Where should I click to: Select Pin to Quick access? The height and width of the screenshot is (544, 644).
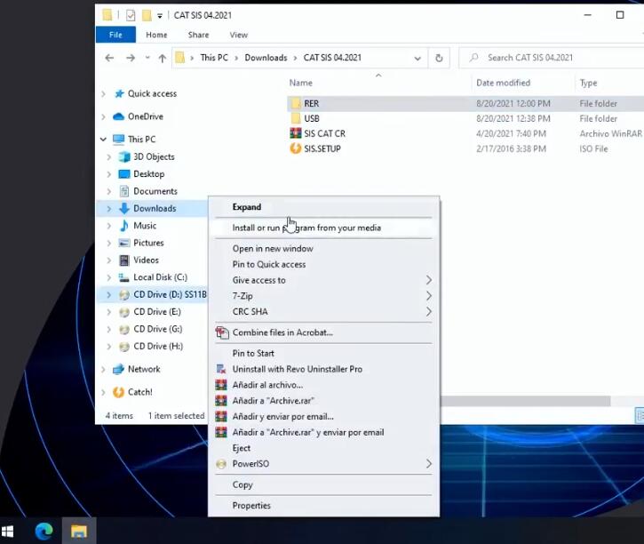tap(323, 264)
